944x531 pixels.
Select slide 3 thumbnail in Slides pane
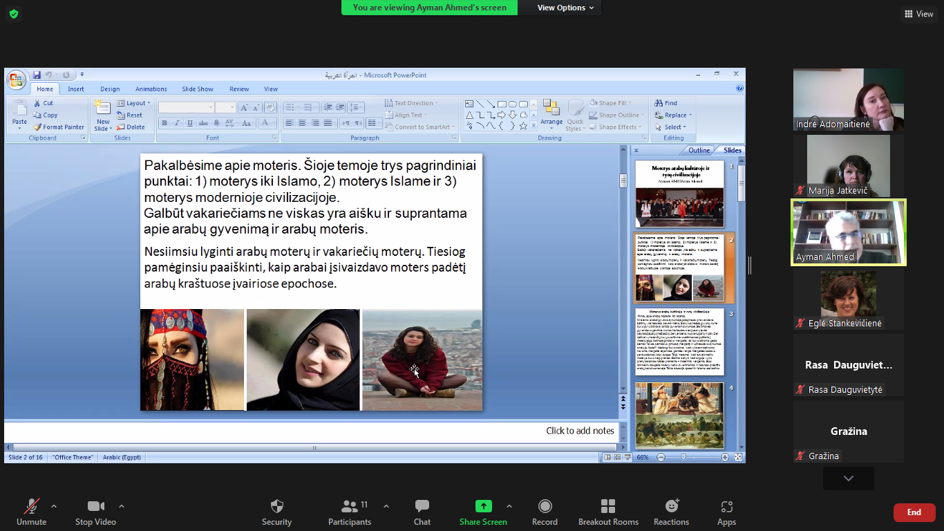(679, 342)
